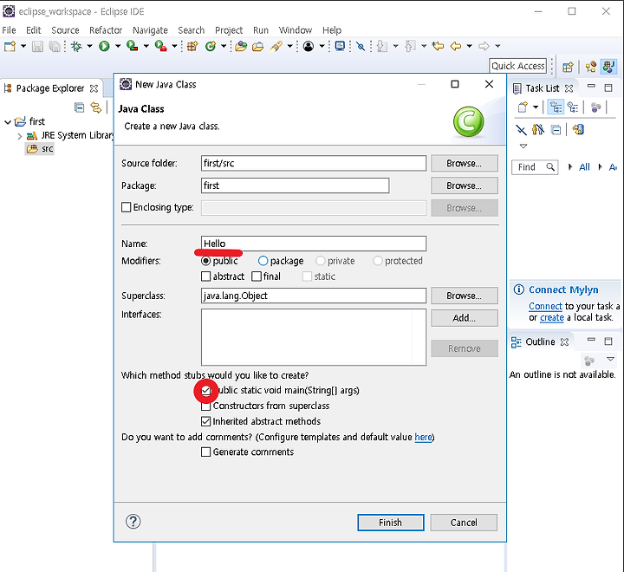Viewport: 624px width, 572px height.
Task: Click the 'here' templates link
Action: [423, 437]
